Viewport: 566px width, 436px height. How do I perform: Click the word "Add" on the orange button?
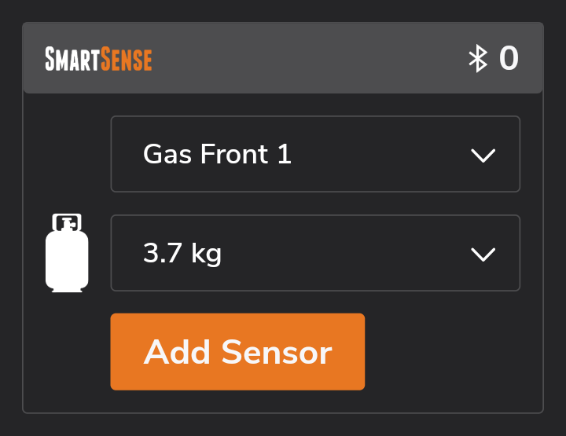click(177, 352)
